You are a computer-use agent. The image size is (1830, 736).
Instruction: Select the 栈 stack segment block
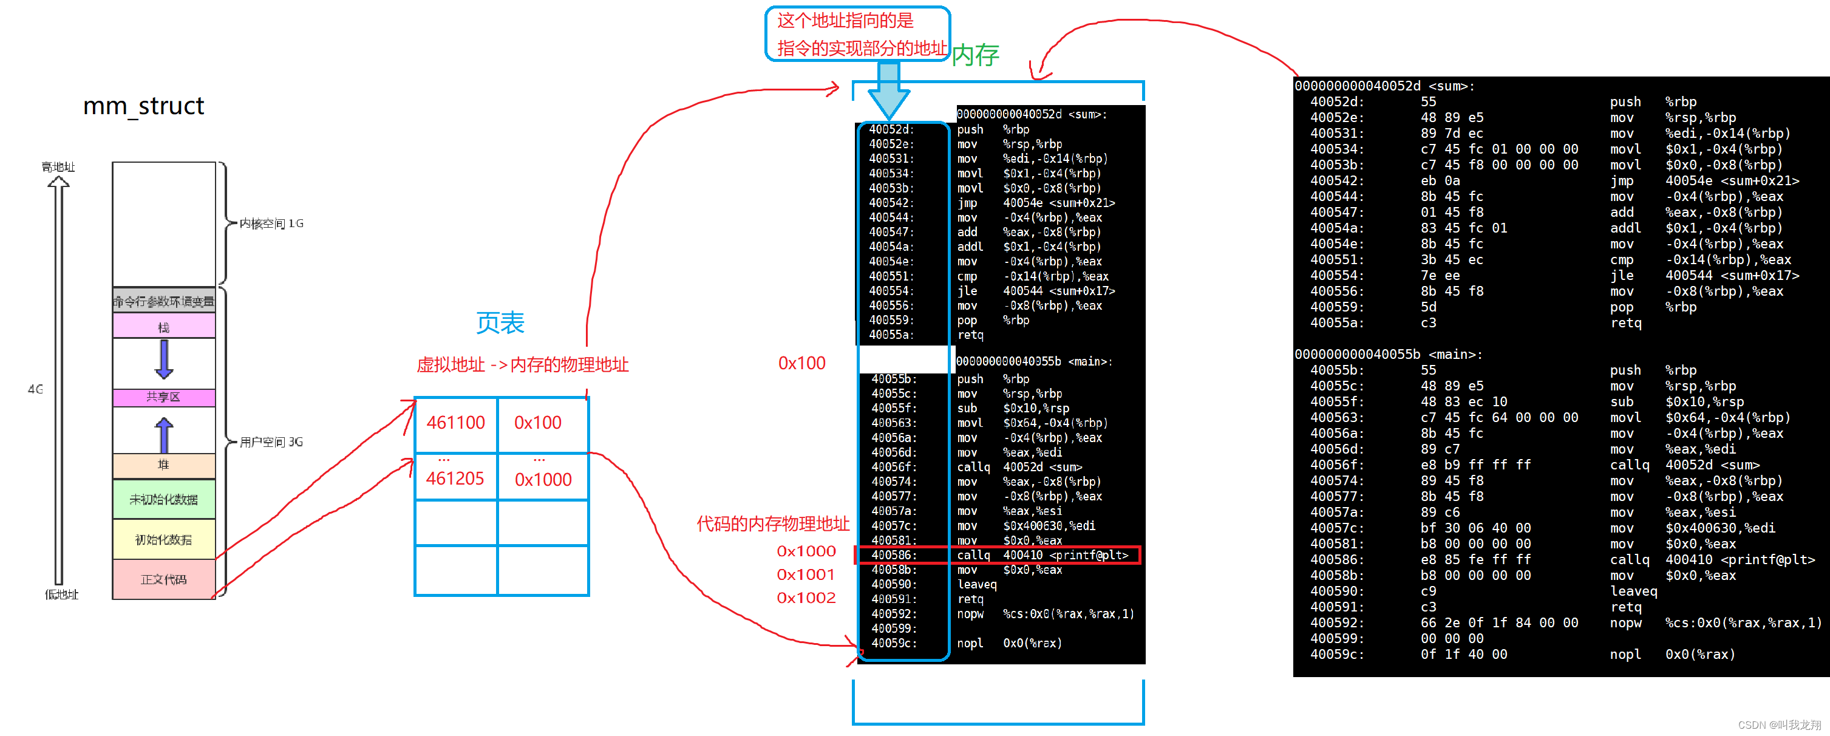(164, 326)
